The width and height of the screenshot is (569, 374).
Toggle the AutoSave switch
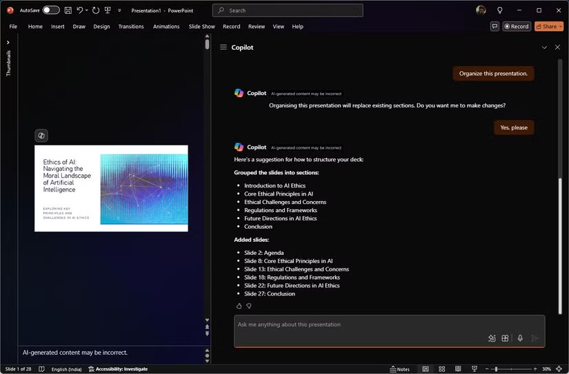51,10
